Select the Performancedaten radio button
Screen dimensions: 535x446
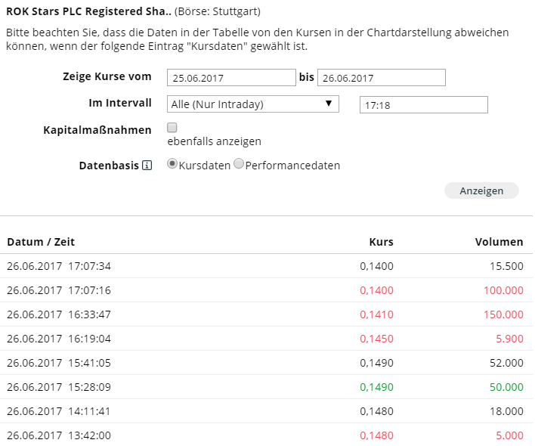point(239,164)
